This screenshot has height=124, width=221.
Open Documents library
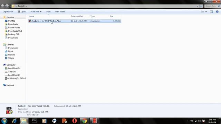pyautogui.click(x=13, y=48)
